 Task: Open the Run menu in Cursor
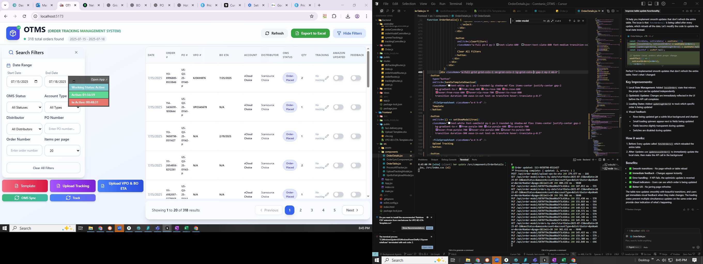click(x=442, y=4)
